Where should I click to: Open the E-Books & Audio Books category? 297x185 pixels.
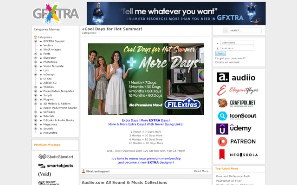[x=59, y=120]
